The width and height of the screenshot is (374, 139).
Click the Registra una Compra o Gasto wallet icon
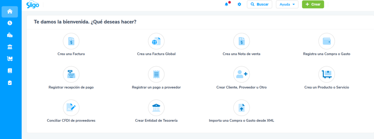[327, 41]
